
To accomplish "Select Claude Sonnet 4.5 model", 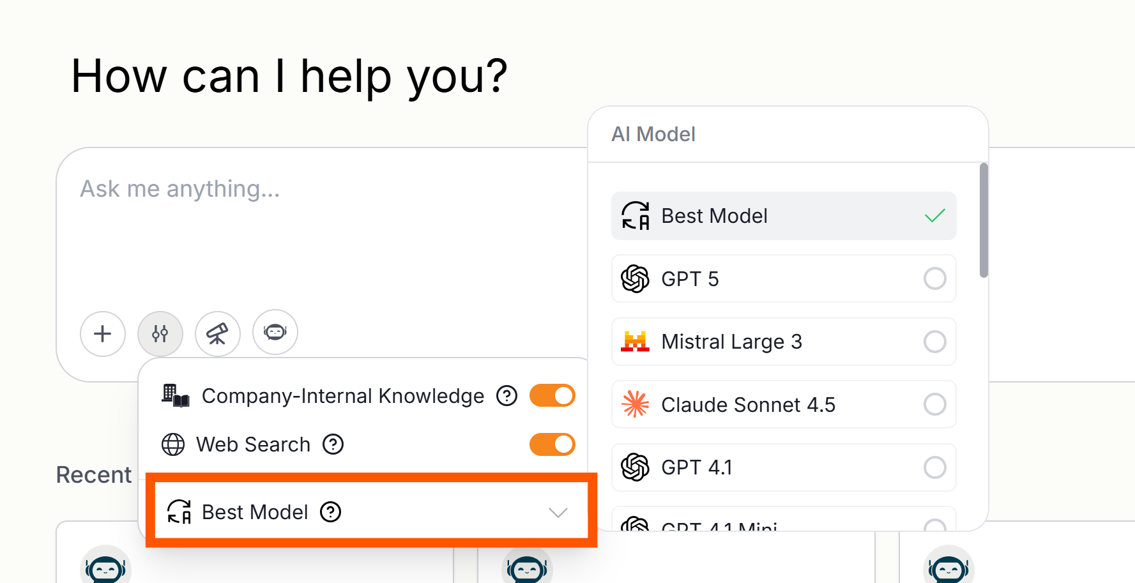I will [784, 404].
